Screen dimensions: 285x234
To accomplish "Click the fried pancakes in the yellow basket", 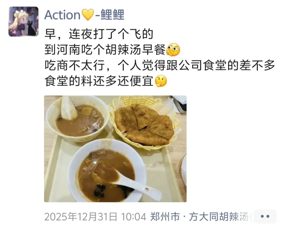I will (x=144, y=125).
